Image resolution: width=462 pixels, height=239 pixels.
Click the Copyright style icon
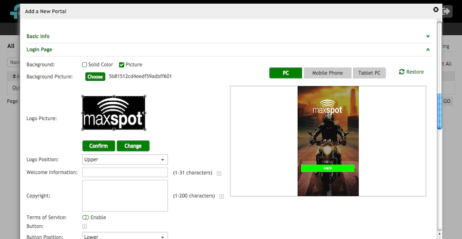(x=222, y=196)
